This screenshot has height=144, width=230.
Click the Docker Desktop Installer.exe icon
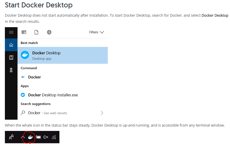coord(23,95)
